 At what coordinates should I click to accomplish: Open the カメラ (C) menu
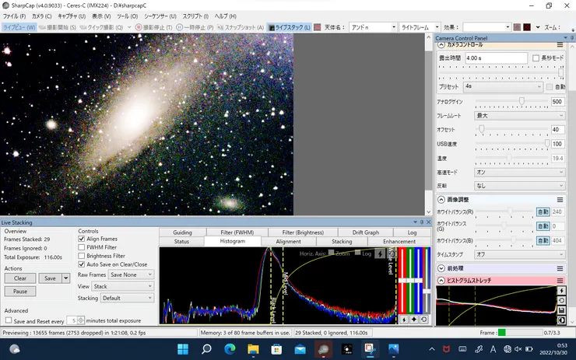point(41,16)
